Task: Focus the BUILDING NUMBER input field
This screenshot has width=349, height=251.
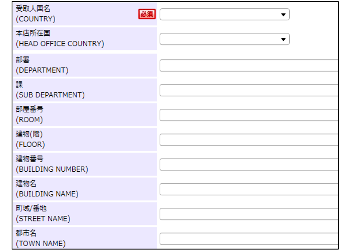Action: (x=249, y=164)
